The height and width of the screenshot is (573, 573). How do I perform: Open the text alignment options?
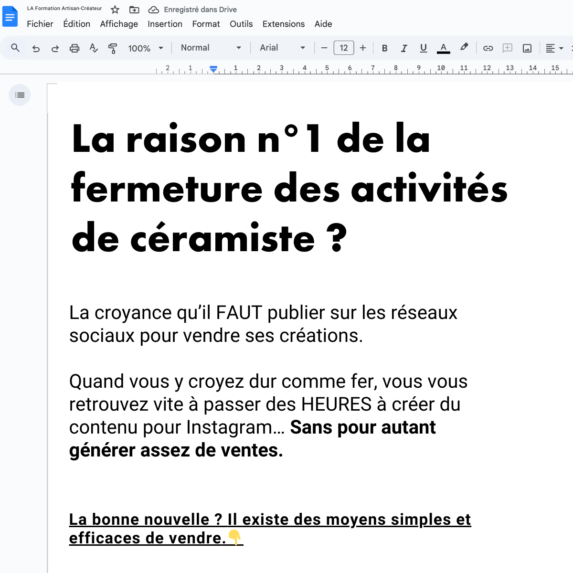[554, 48]
